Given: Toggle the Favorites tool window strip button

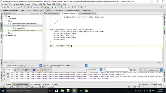Looking at the screenshot, I should (1, 63).
